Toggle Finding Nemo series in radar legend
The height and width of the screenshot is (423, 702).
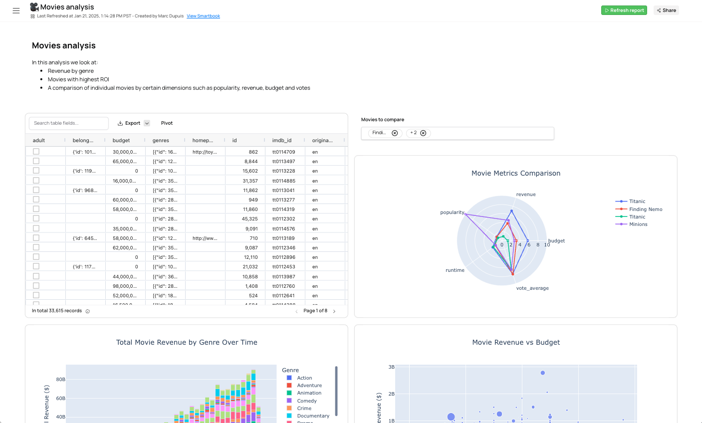645,210
